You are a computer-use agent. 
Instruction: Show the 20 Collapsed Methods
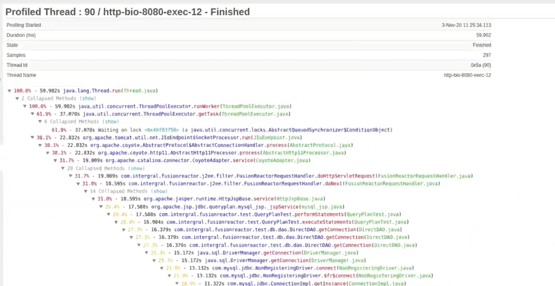point(136,168)
